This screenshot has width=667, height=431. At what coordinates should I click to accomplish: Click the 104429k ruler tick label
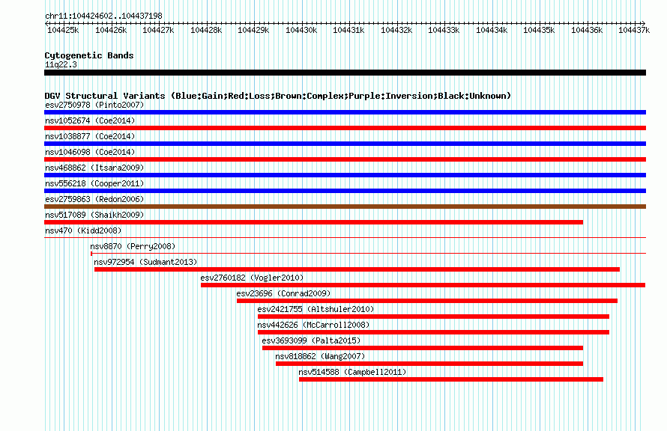[x=253, y=30]
